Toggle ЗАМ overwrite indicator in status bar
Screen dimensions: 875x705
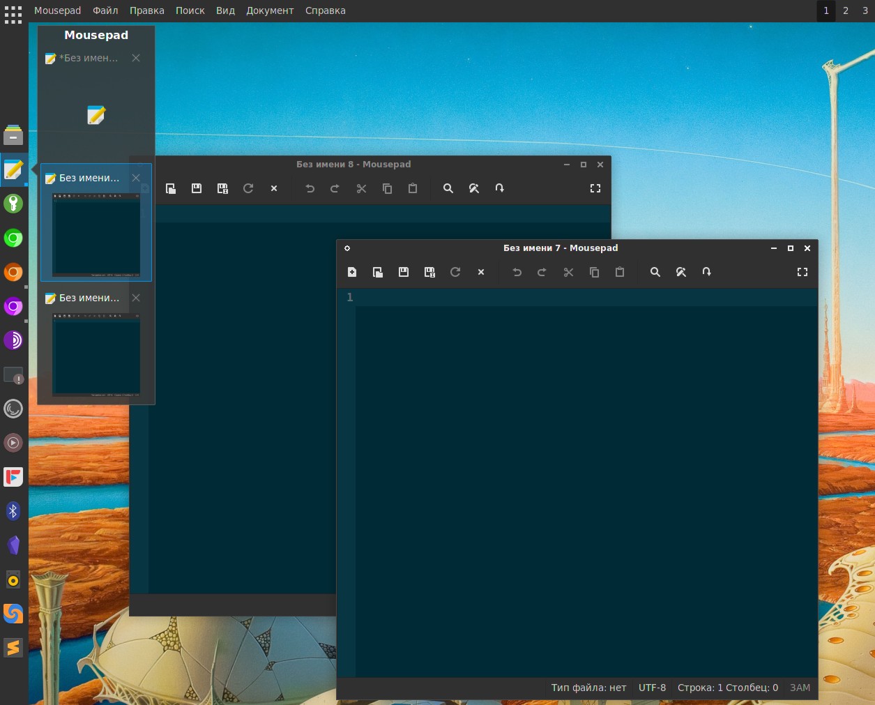pyautogui.click(x=800, y=688)
